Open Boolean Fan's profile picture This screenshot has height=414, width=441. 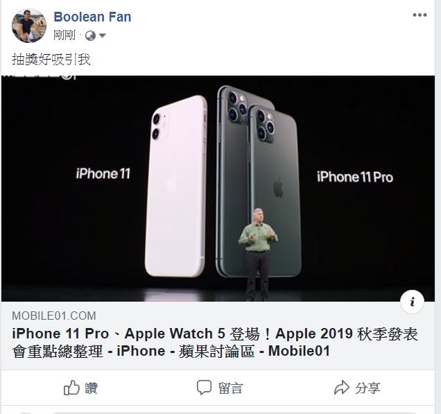click(29, 26)
